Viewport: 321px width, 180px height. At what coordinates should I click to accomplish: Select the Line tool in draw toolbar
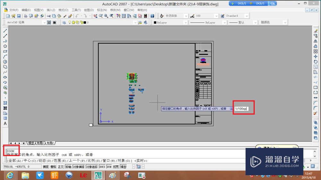pyautogui.click(x=5, y=31)
